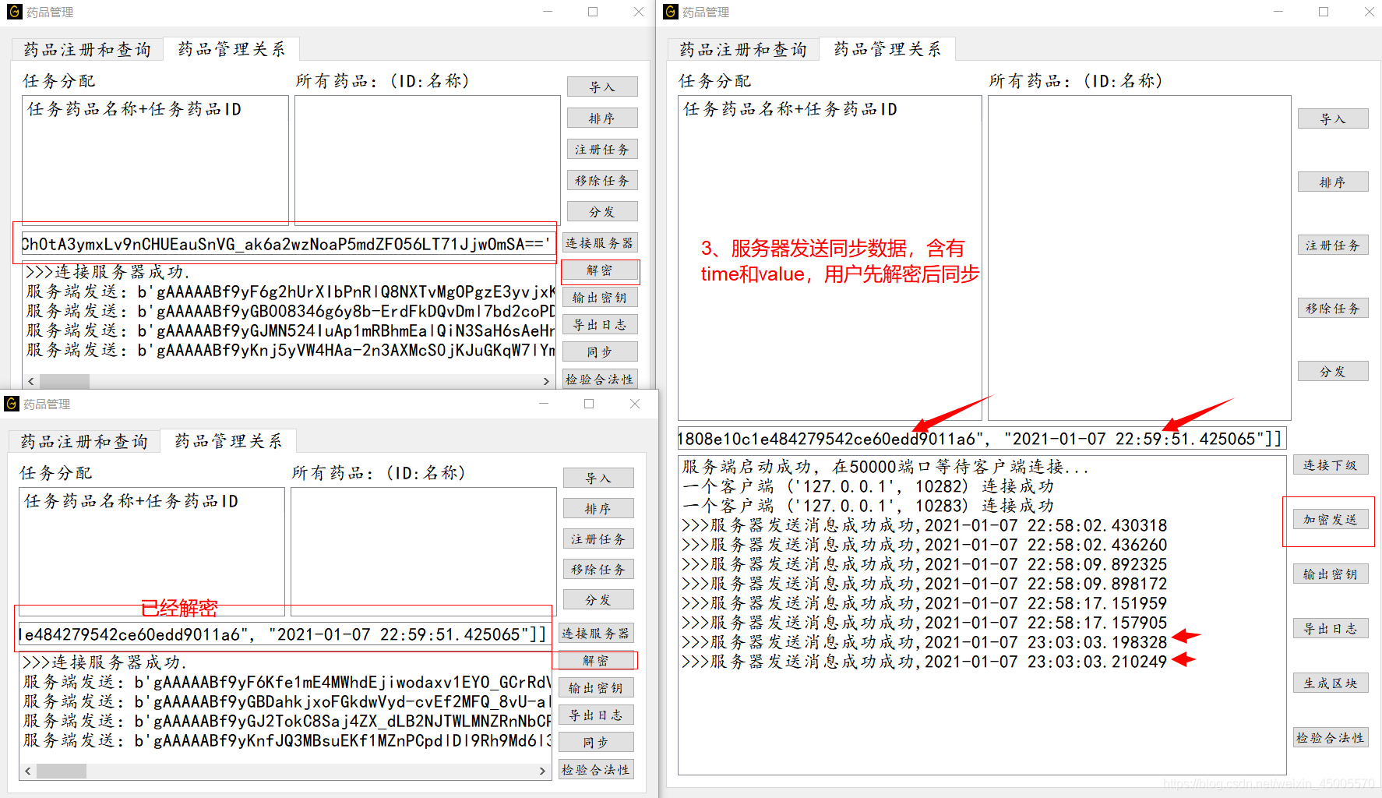The width and height of the screenshot is (1382, 798).
Task: Click 所有药品 list box in right window
Action: 1140,258
